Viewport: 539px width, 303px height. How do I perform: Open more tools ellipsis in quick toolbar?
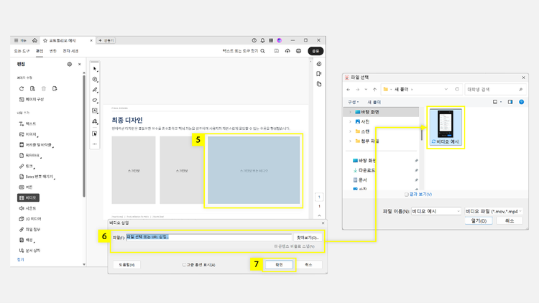click(x=95, y=144)
